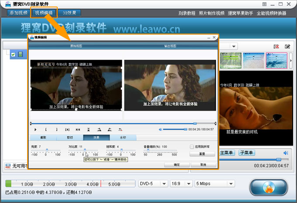Edit menu template with pencil icon
Screen dimensions: 297x203
coord(287,47)
